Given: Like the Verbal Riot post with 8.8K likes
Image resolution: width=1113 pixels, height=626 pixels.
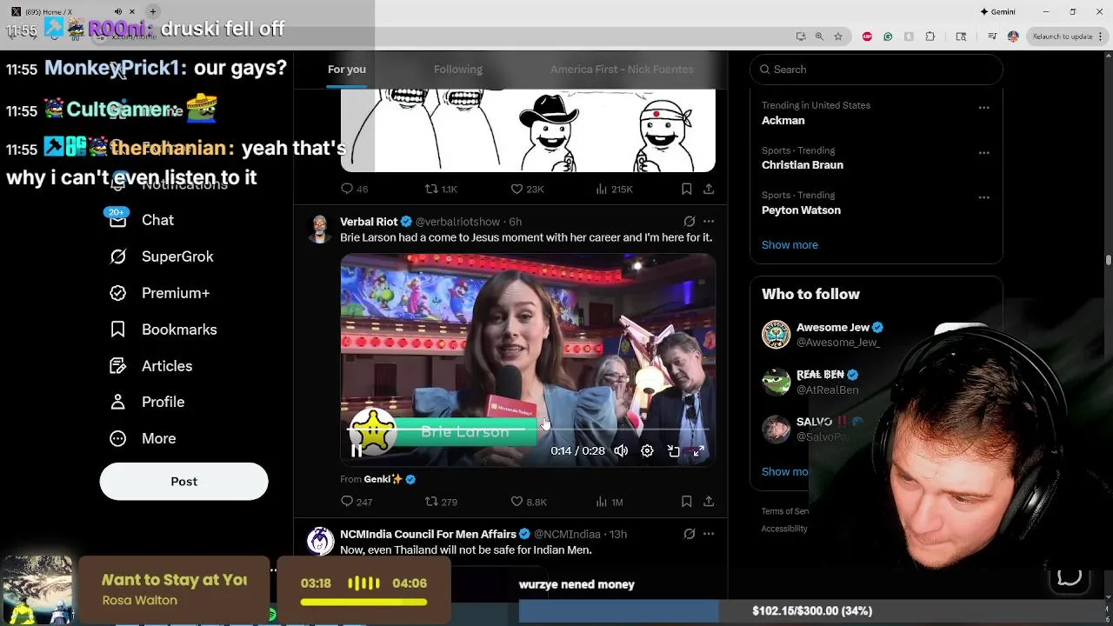Looking at the screenshot, I should coord(528,502).
